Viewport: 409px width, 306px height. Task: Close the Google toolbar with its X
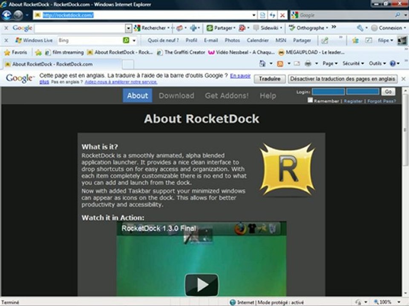coord(6,28)
